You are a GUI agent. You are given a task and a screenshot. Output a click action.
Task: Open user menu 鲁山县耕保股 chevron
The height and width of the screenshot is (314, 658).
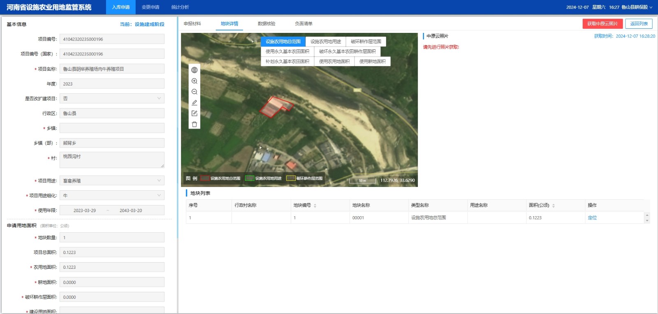(x=651, y=7)
